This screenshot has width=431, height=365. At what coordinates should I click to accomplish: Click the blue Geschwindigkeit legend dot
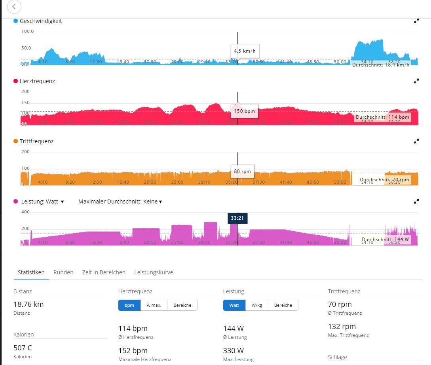point(16,21)
